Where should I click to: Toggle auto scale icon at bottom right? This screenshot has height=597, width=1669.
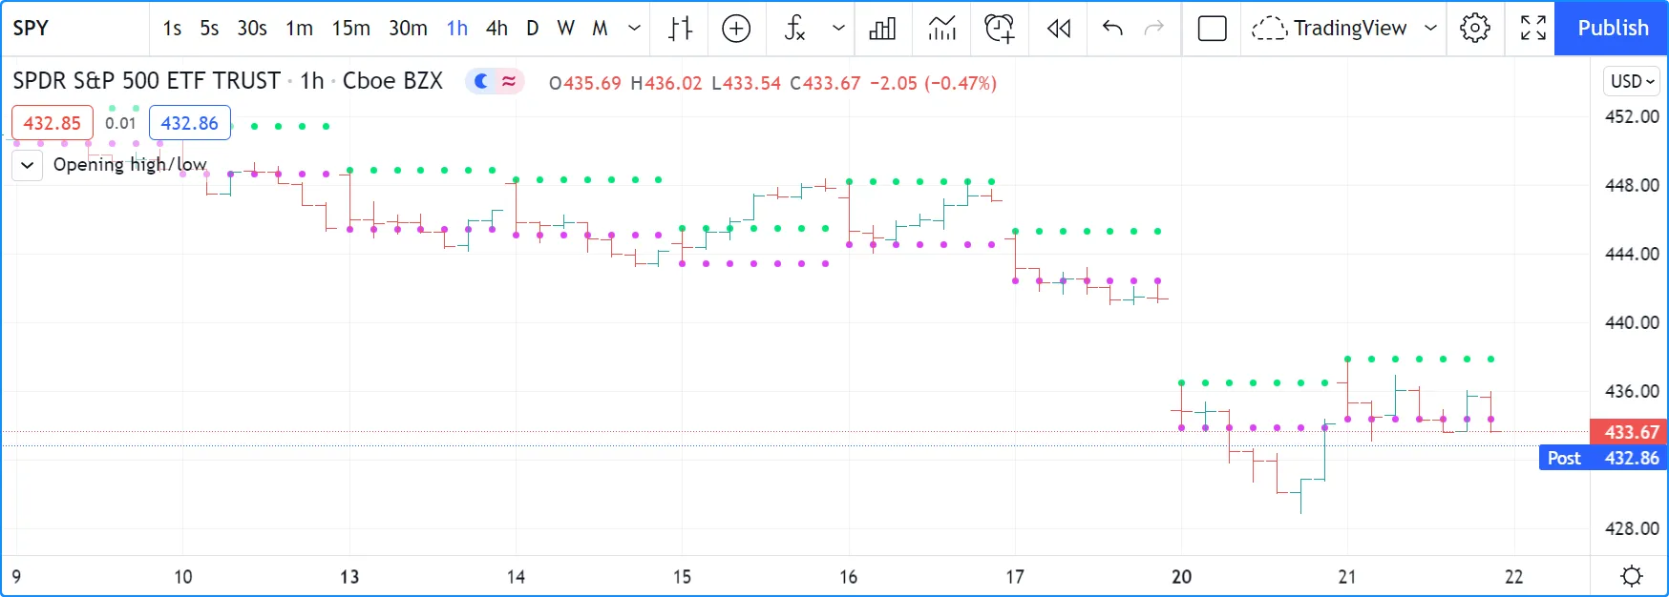1632,576
